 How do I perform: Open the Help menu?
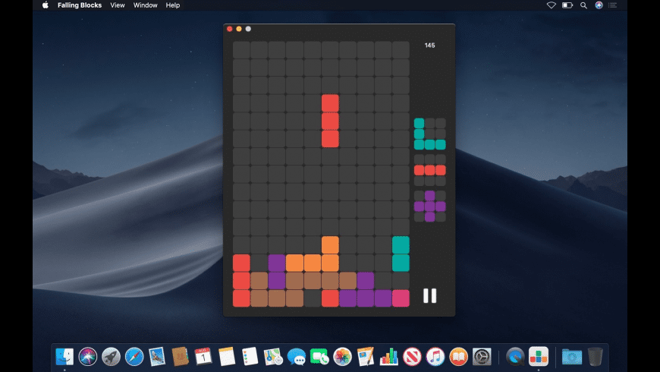coord(172,5)
